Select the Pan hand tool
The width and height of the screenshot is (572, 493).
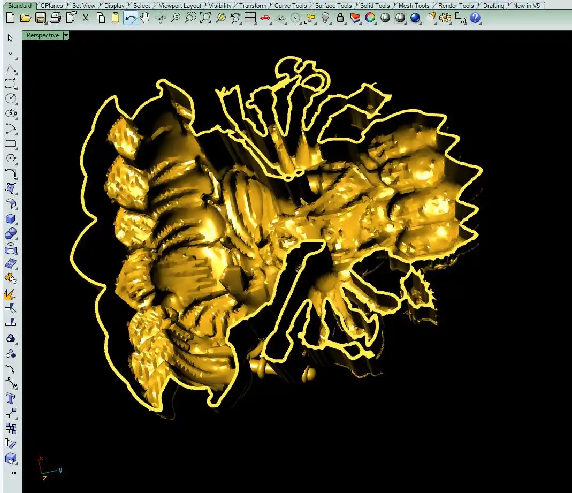(x=145, y=18)
